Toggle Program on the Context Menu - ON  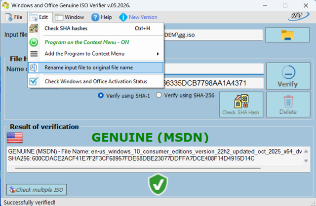click(x=96, y=42)
